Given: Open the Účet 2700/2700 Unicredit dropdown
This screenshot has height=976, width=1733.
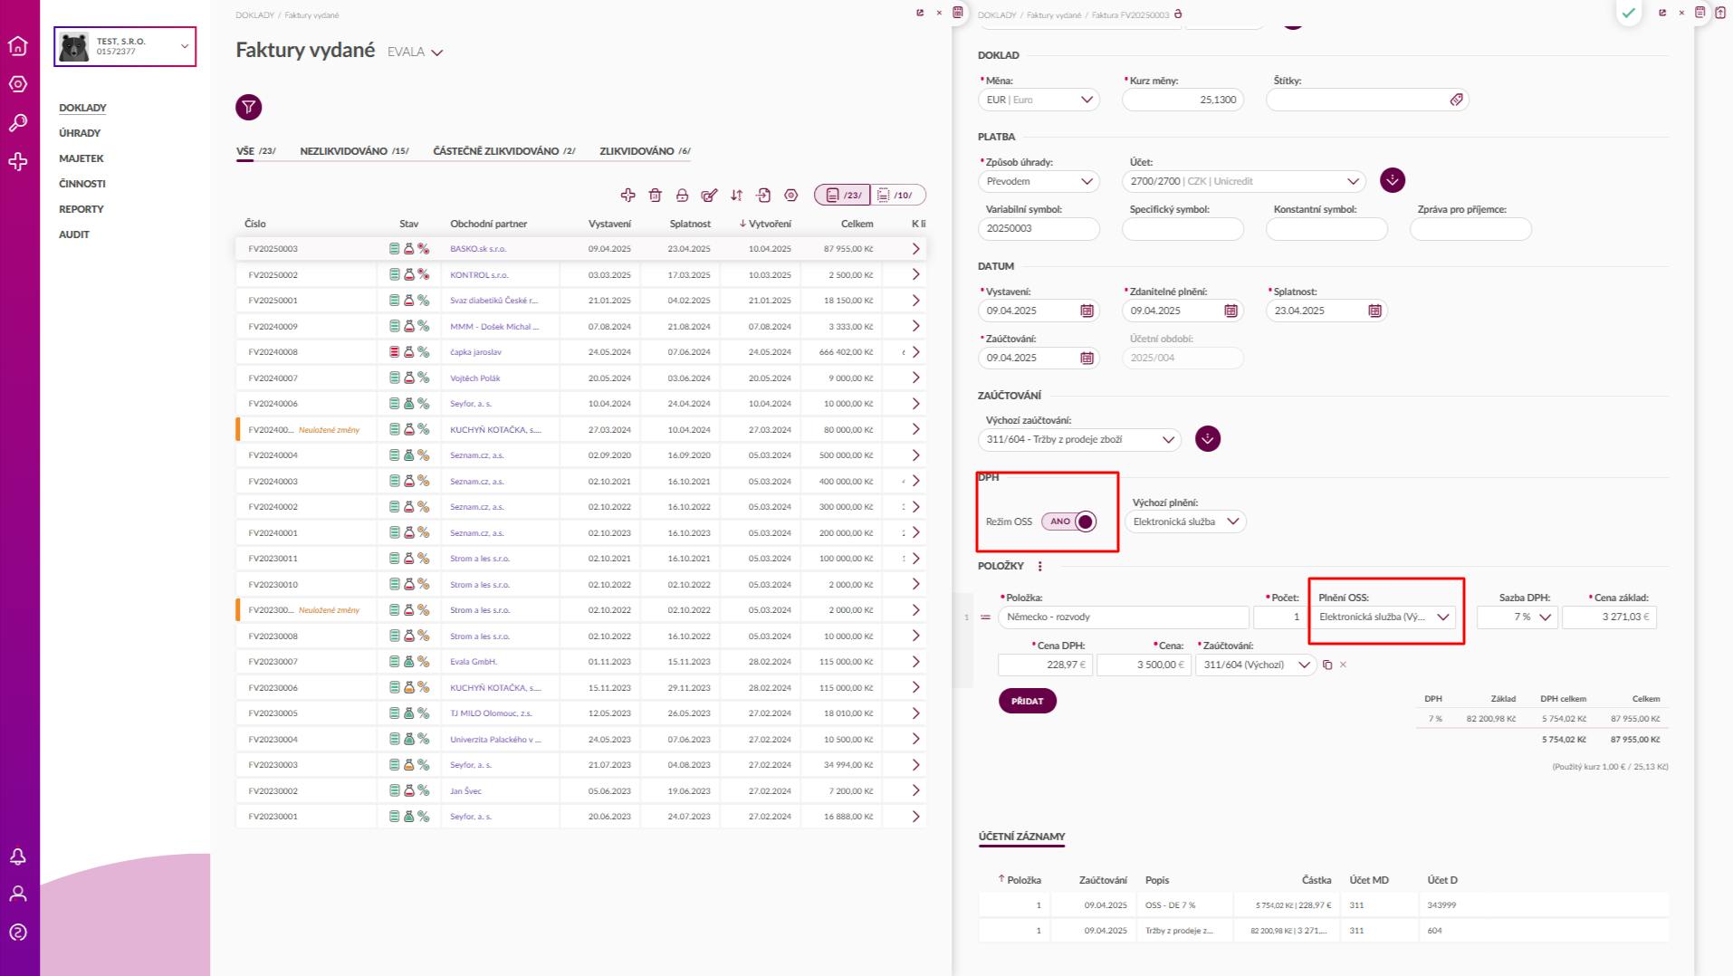Looking at the screenshot, I should click(1244, 181).
